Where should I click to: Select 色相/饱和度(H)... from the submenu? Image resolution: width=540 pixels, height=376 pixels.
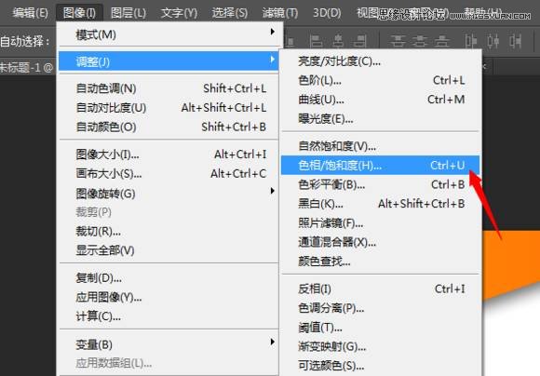pos(380,166)
